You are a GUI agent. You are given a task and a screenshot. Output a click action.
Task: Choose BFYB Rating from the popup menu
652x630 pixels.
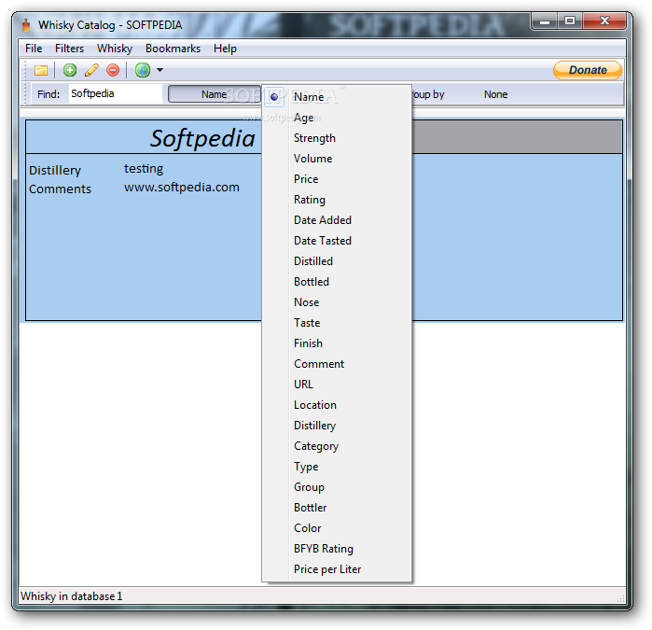(x=338, y=549)
